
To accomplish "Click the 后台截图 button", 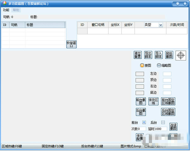I will [141, 112].
